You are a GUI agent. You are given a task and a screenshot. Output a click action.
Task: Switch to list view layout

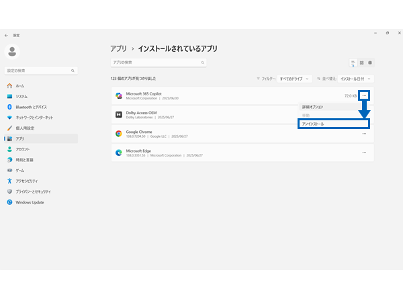coord(353,62)
